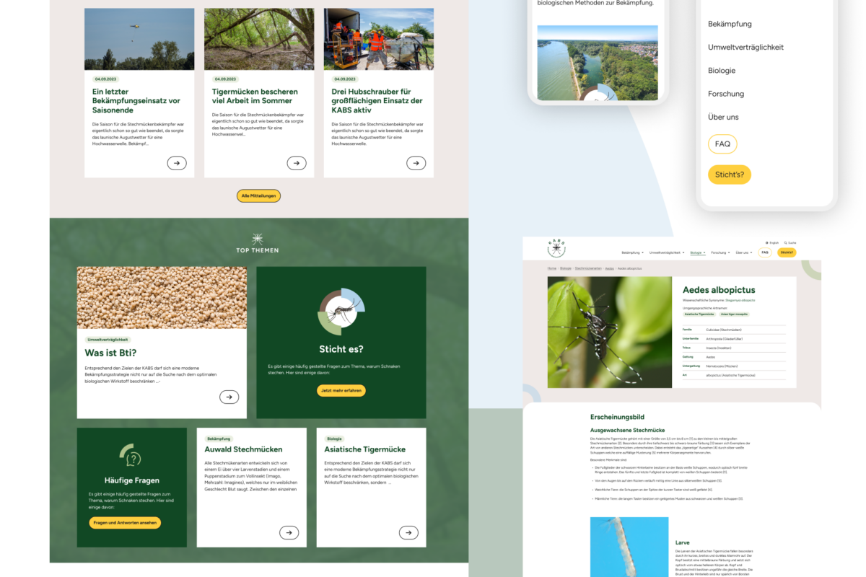
Task: Click the Asiatische Tigermücke name chip under Aedes albopictus
Action: pos(699,314)
